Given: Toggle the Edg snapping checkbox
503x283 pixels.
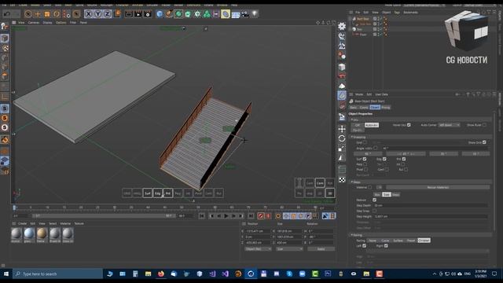Looking at the screenshot, I should point(384,159).
